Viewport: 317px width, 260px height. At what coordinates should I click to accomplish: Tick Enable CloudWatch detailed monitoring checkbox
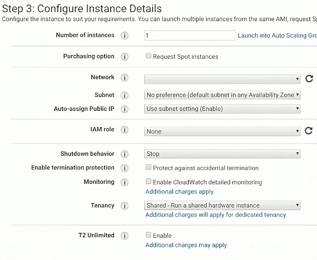[x=148, y=181]
